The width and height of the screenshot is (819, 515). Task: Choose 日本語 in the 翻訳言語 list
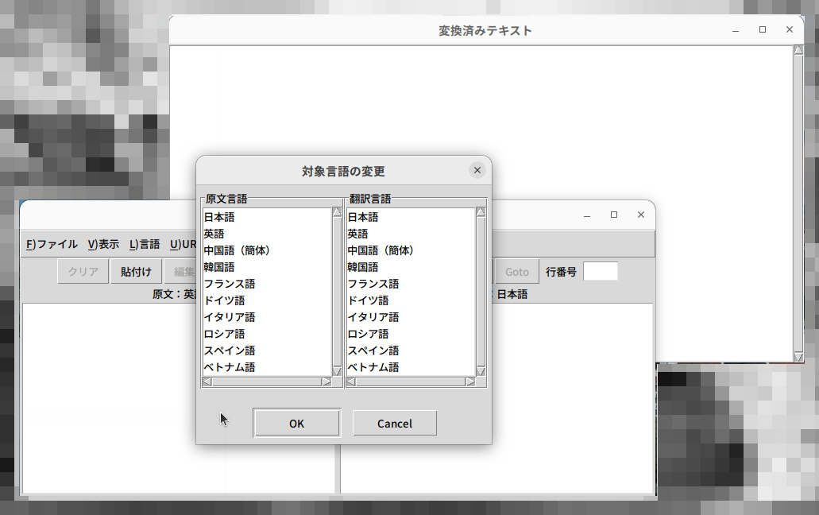363,217
